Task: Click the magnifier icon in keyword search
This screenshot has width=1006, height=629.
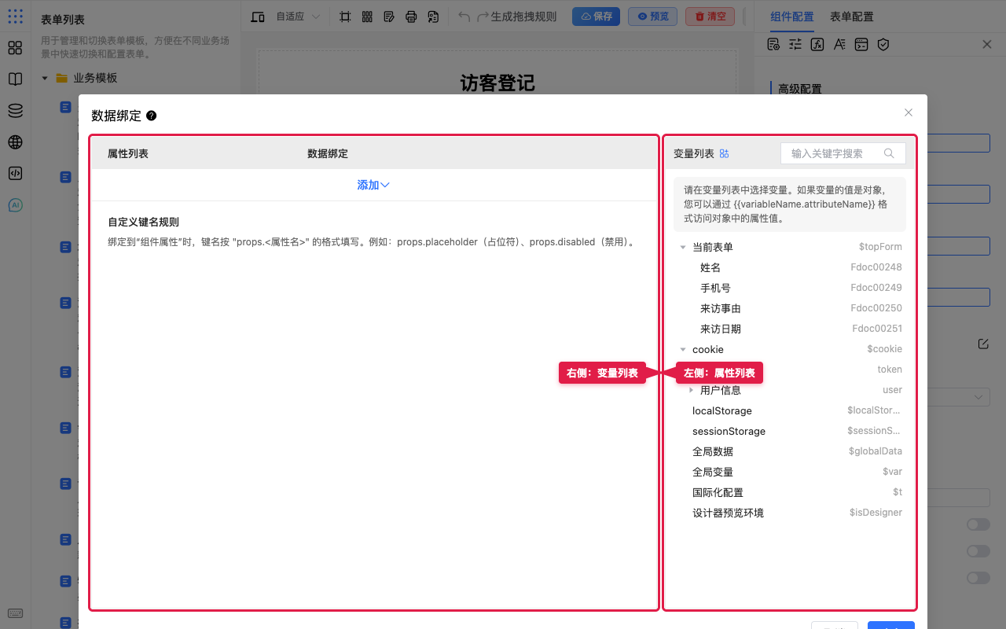Action: pos(889,153)
